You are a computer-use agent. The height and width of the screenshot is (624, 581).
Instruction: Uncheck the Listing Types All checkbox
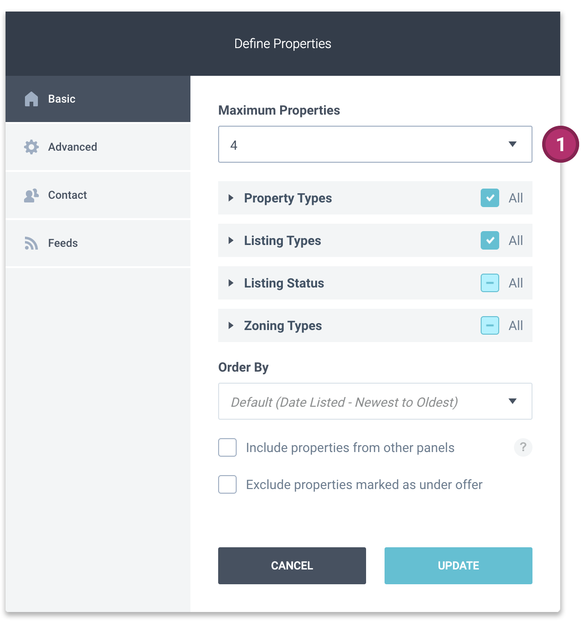pyautogui.click(x=490, y=240)
